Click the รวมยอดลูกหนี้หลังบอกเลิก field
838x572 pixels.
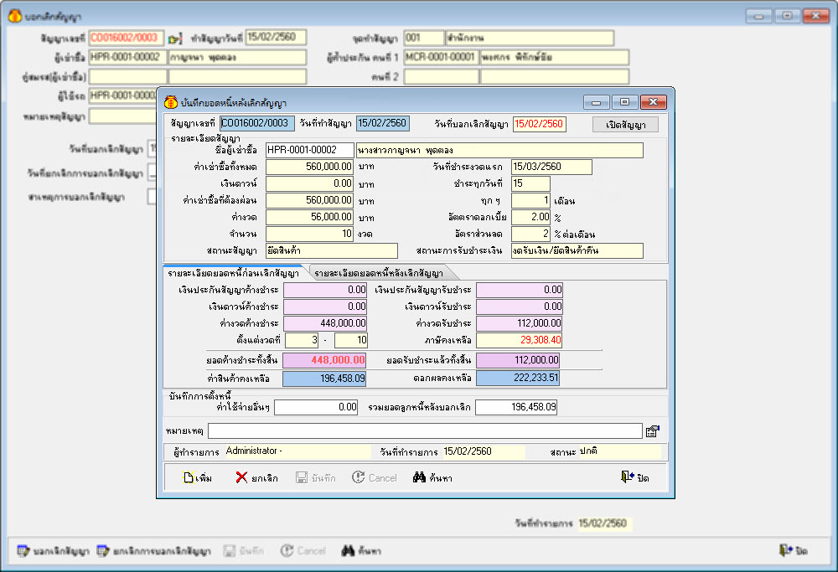click(x=517, y=407)
